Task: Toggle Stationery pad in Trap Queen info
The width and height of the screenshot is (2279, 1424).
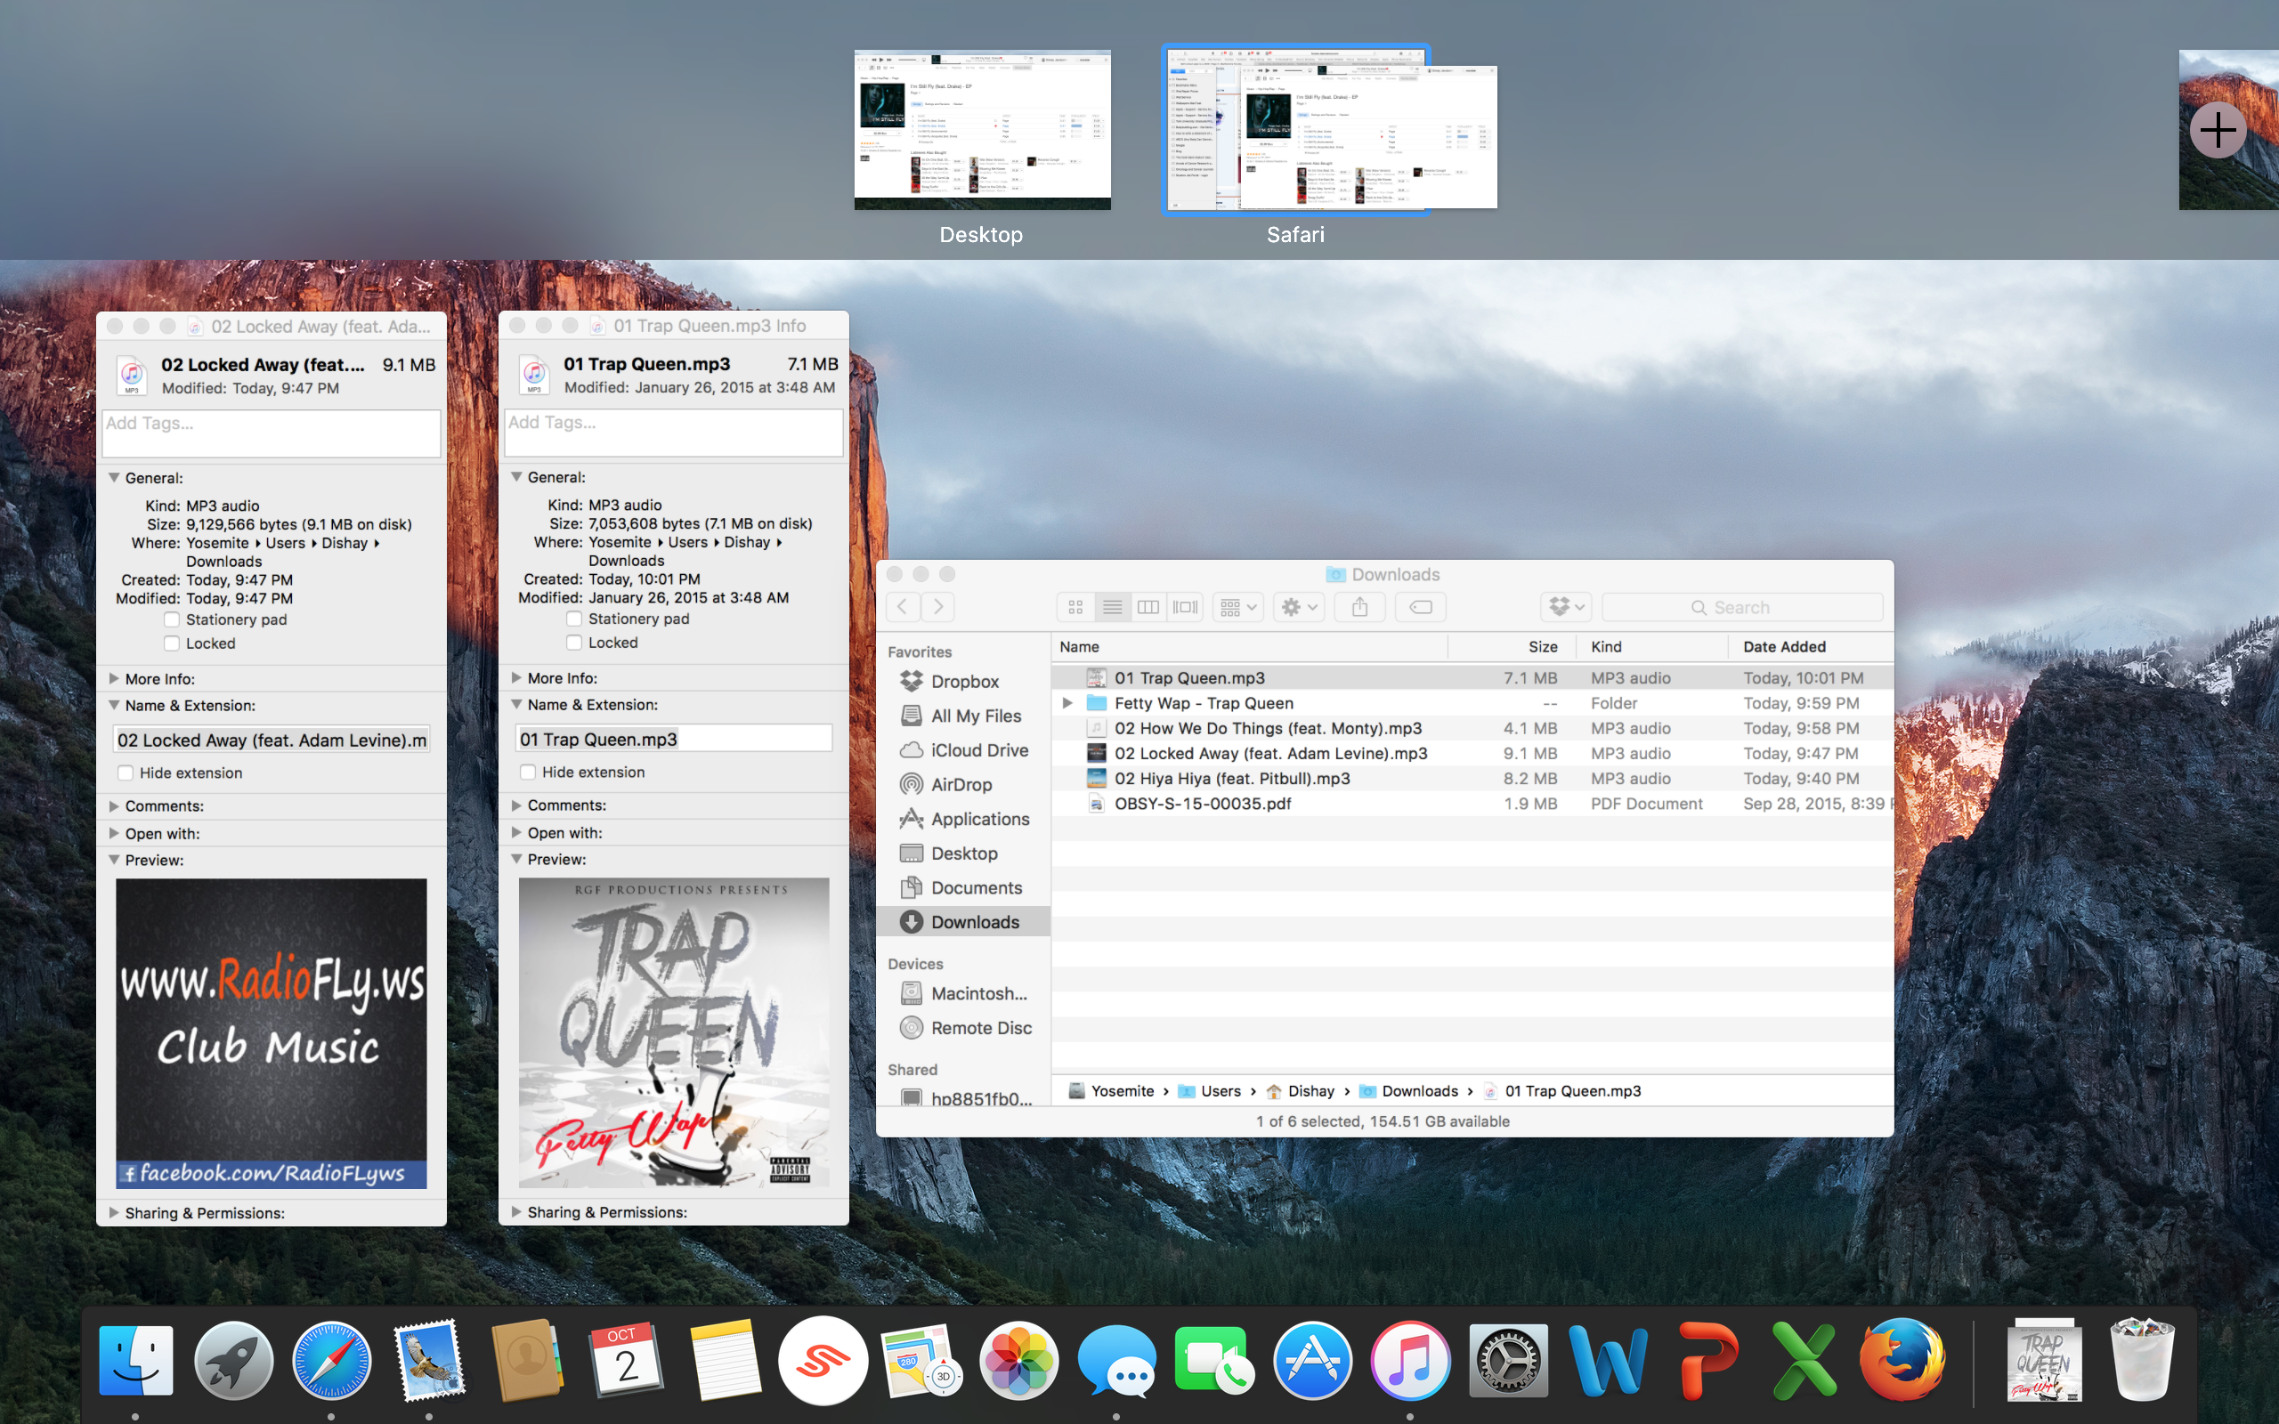Action: click(x=573, y=619)
